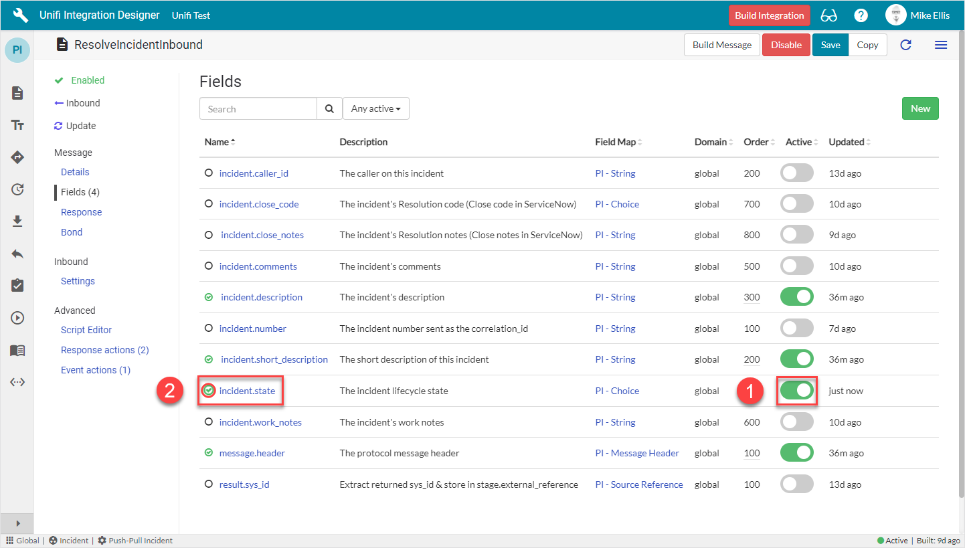965x548 pixels.
Task: Click the refresh icon beside Copy
Action: coord(905,45)
